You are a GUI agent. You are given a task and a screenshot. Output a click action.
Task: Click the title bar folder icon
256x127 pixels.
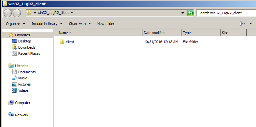point(5,4)
